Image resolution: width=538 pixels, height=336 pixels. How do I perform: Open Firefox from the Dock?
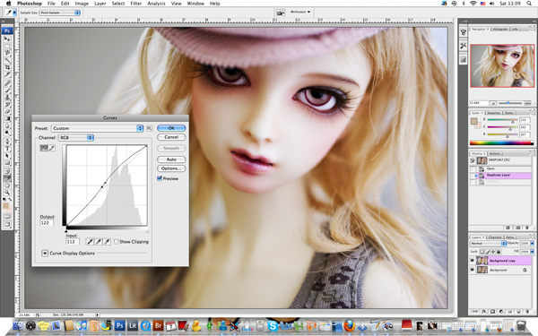350,325
